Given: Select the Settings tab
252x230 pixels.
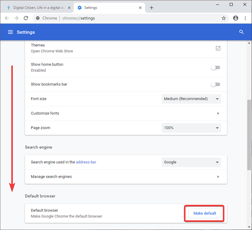Looking at the screenshot, I should 109,8.
